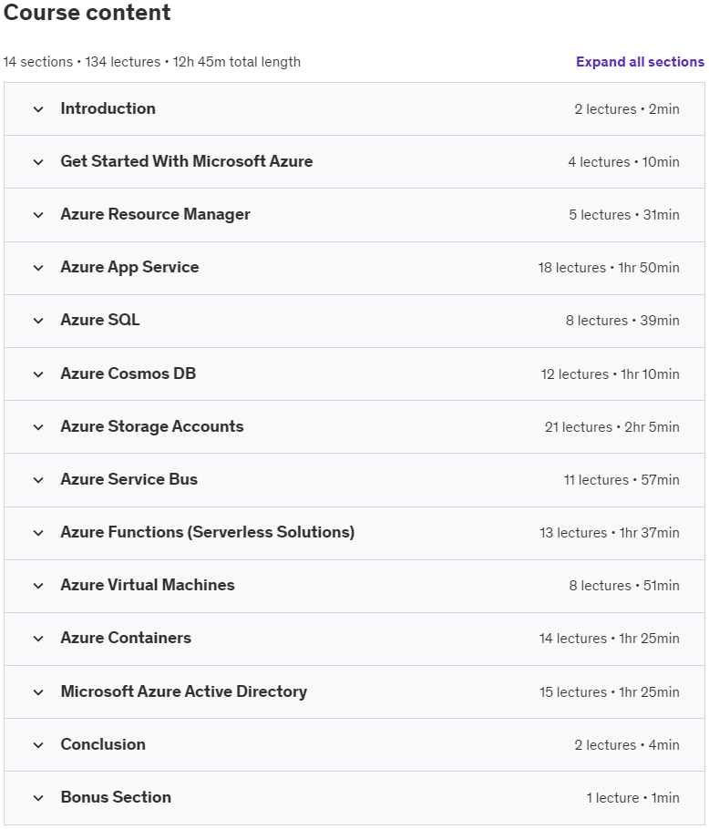Expand the Azure Containers chevron
The width and height of the screenshot is (709, 829).
[38, 639]
